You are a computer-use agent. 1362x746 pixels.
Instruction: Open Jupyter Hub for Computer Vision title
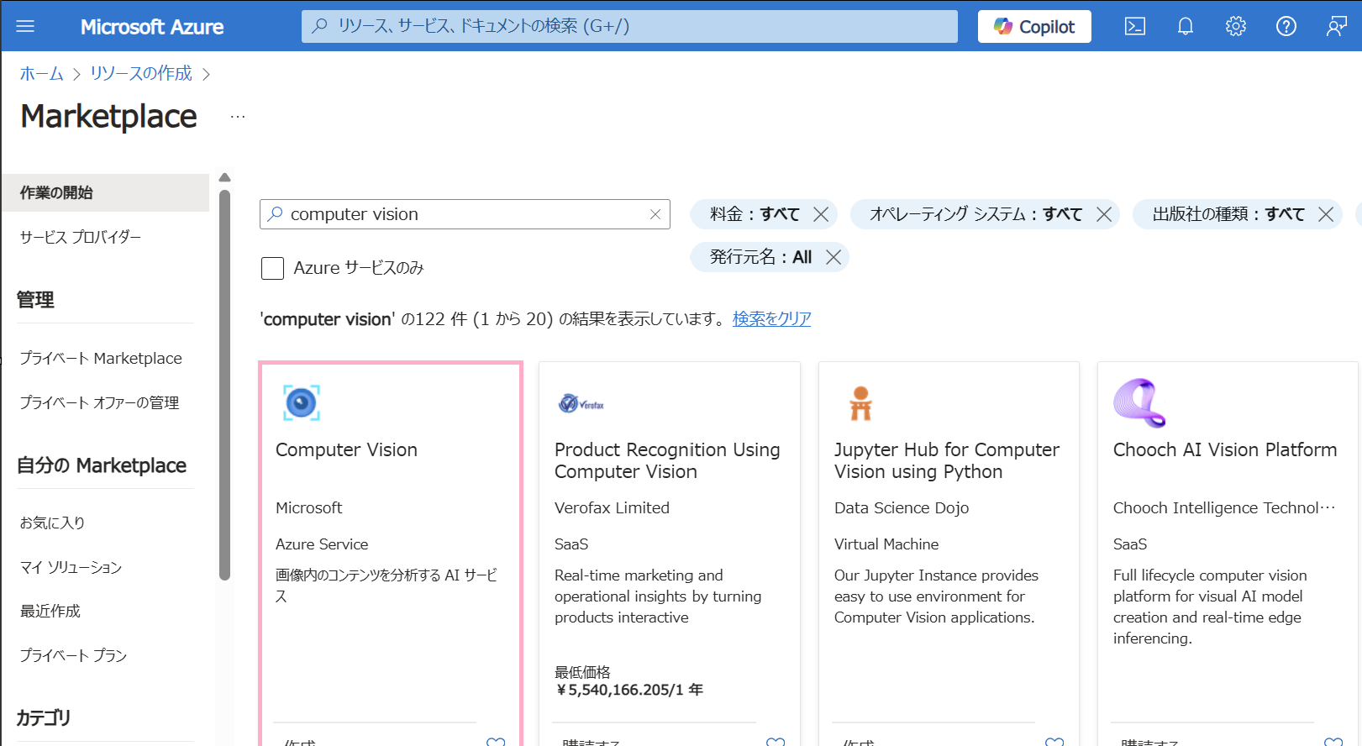[x=947, y=461]
